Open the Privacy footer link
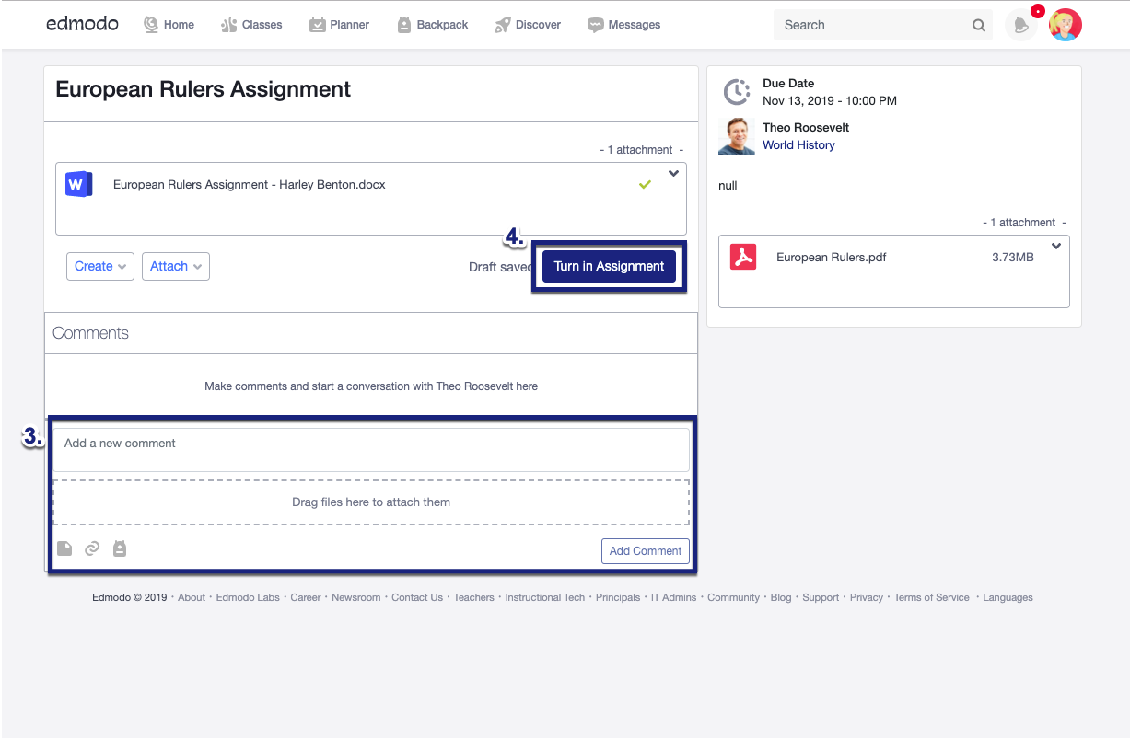 point(867,597)
